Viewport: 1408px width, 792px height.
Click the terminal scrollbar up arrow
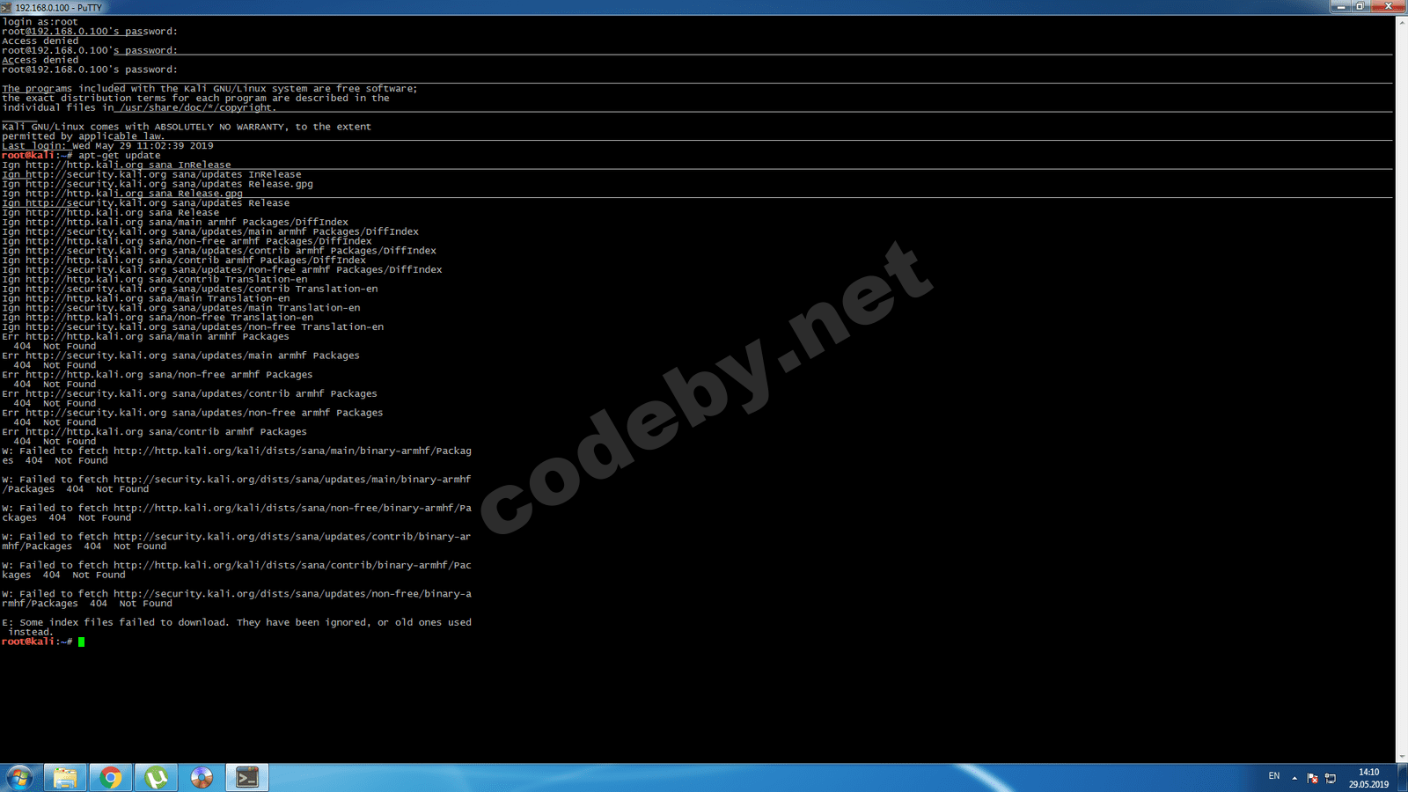(x=1402, y=22)
